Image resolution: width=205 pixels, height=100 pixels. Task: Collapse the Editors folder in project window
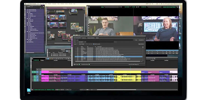(26, 19)
